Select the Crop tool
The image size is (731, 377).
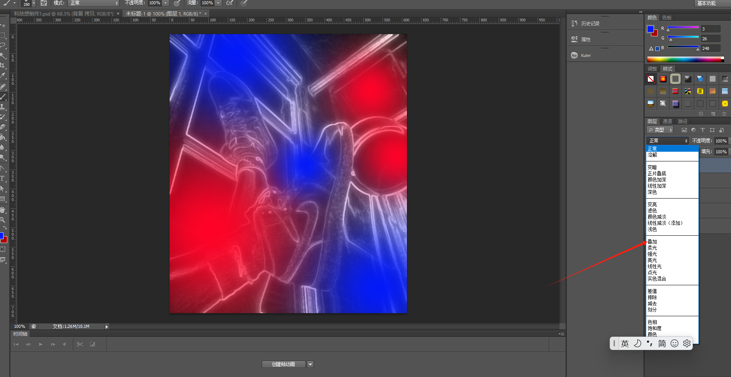point(3,65)
